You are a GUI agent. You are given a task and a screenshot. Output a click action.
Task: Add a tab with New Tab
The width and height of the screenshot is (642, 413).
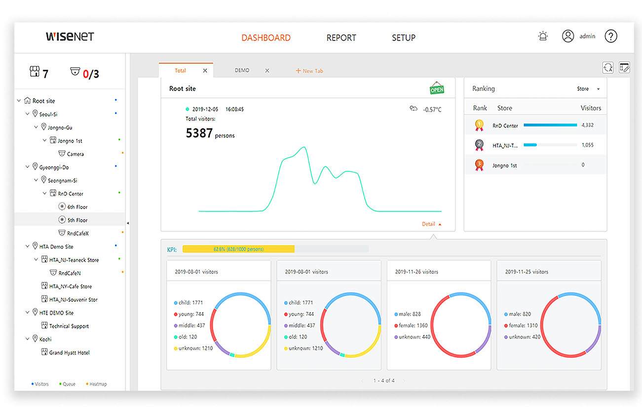tap(309, 71)
